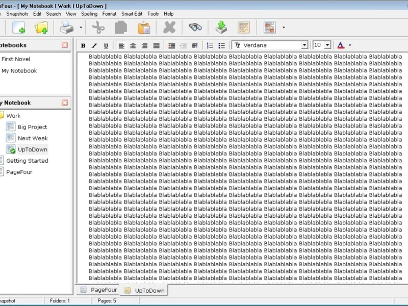Toggle bold formatting

tap(83, 45)
